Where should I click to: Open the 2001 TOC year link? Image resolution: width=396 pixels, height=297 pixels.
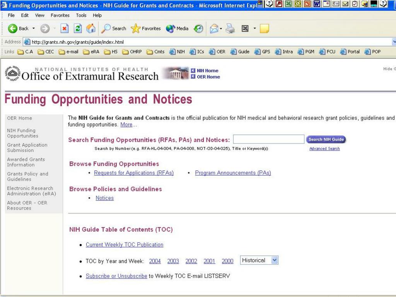pos(209,261)
